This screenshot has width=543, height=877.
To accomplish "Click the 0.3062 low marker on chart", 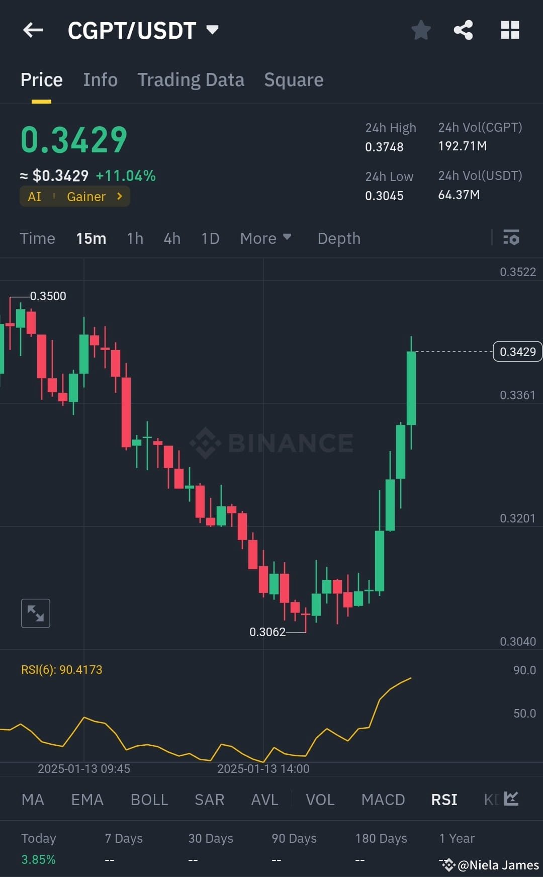I will click(x=267, y=632).
